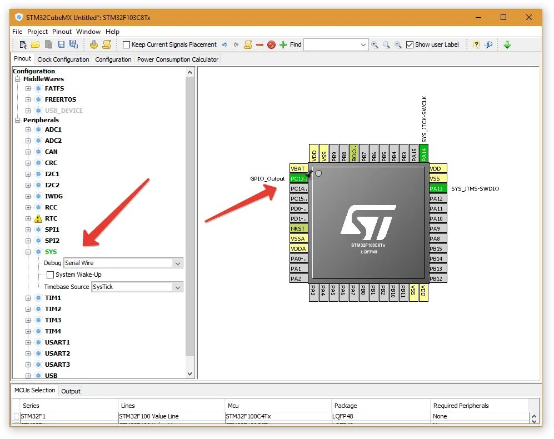The image size is (554, 439).
Task: Click the red minus collapse icon
Action: [259, 45]
